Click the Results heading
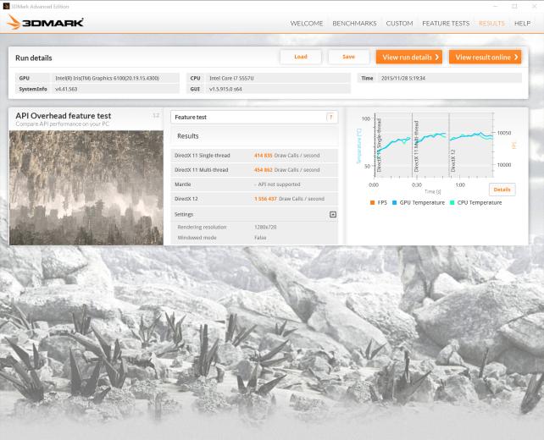The height and width of the screenshot is (440, 544). tap(188, 136)
